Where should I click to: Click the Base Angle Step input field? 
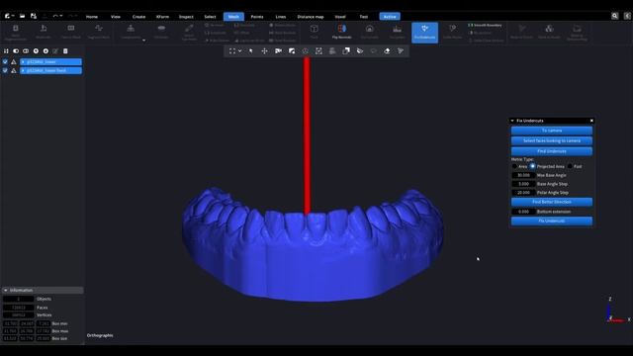pyautogui.click(x=523, y=184)
